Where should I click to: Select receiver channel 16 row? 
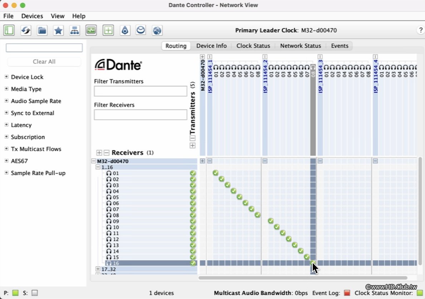[151, 263]
